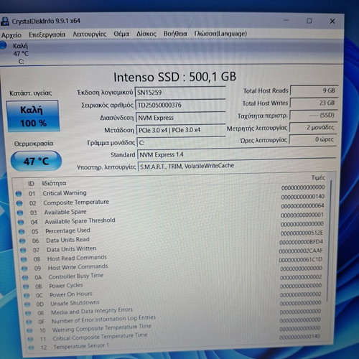Click raw value 0000000061C1D
This screenshot has width=359, height=359.
coord(301,260)
